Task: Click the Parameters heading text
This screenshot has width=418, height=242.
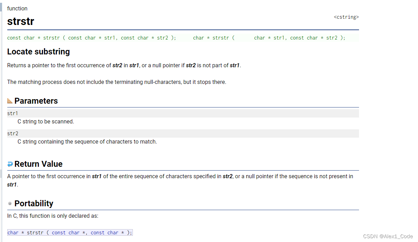Action: click(x=36, y=101)
